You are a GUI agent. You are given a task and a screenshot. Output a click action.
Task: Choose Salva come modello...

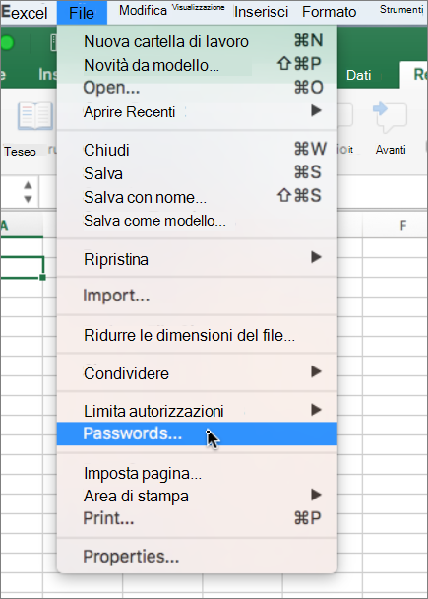click(x=197, y=221)
